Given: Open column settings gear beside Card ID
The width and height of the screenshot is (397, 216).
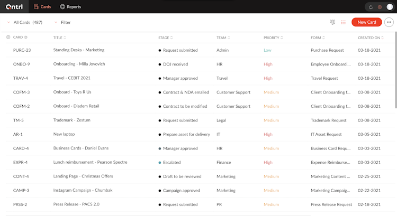Looking at the screenshot, I should [x=8, y=37].
